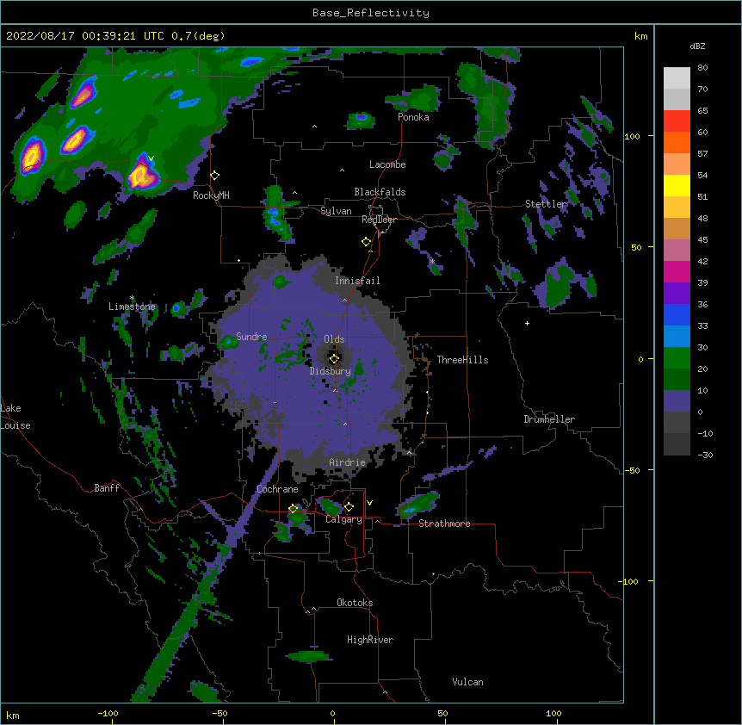Click the Vulcan label
This screenshot has height=725, width=742.
point(467,682)
